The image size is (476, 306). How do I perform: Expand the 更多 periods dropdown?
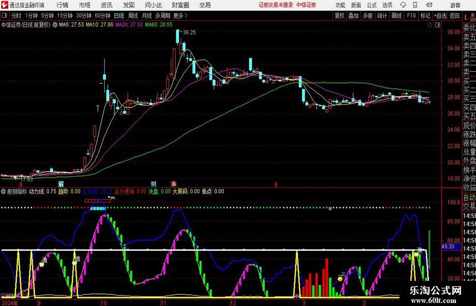pos(180,16)
